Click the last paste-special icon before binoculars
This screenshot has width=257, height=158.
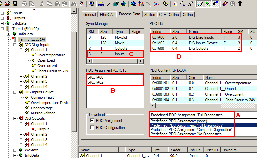coord(64,4)
